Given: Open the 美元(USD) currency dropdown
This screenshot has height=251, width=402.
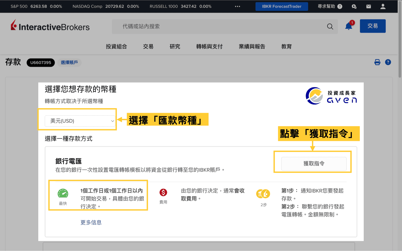Looking at the screenshot, I should coord(80,121).
